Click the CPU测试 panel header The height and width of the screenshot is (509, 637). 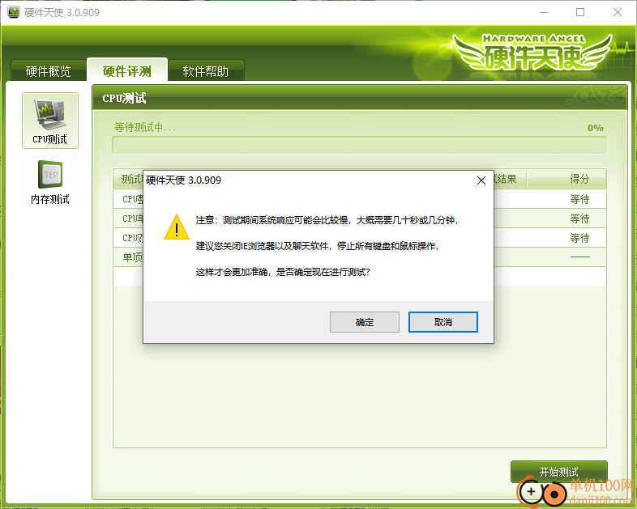[x=360, y=98]
